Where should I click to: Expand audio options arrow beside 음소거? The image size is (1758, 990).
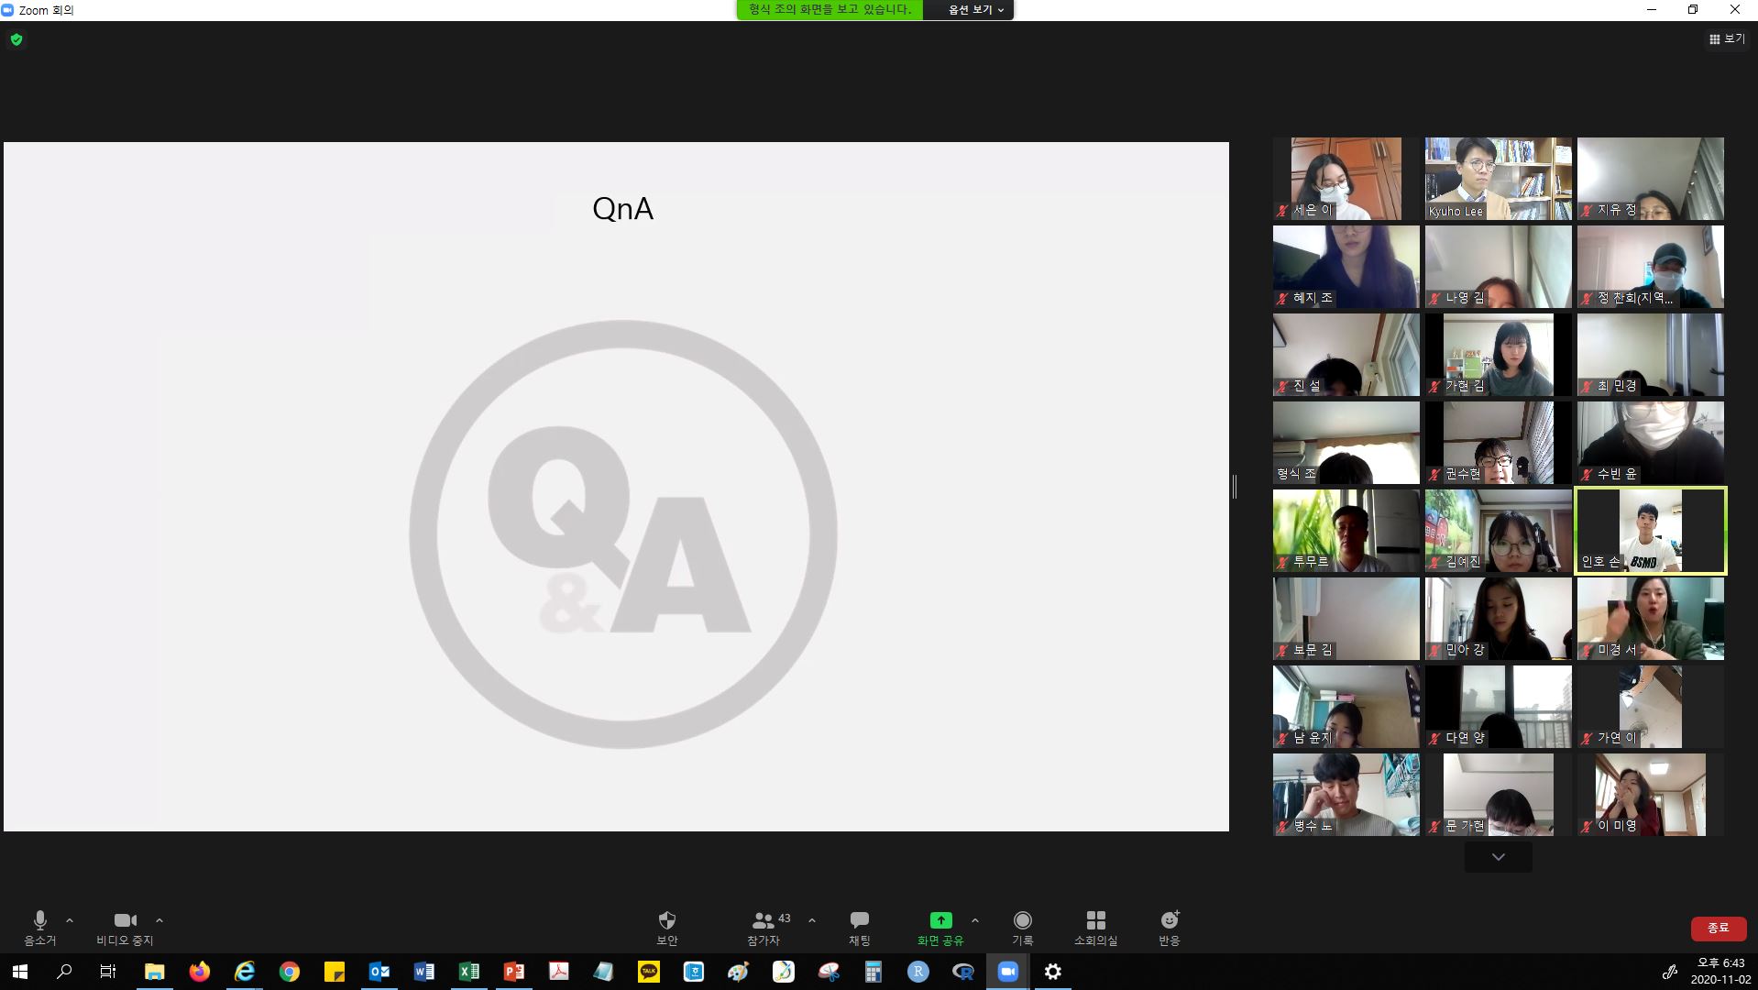70,920
